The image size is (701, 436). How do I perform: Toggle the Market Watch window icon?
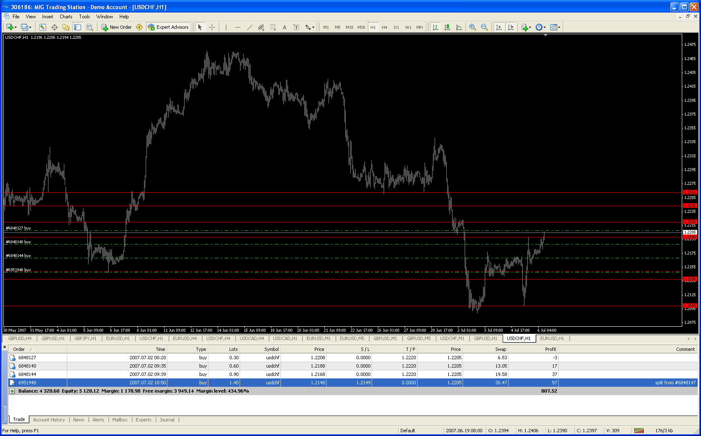pos(42,27)
